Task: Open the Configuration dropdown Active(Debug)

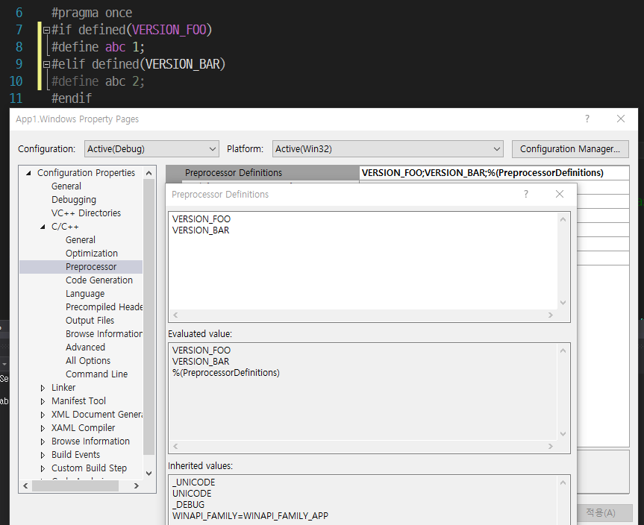Action: 151,148
